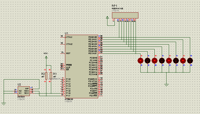Click the XTAL2 pin on U1
200x114 pixels.
click(69, 44)
